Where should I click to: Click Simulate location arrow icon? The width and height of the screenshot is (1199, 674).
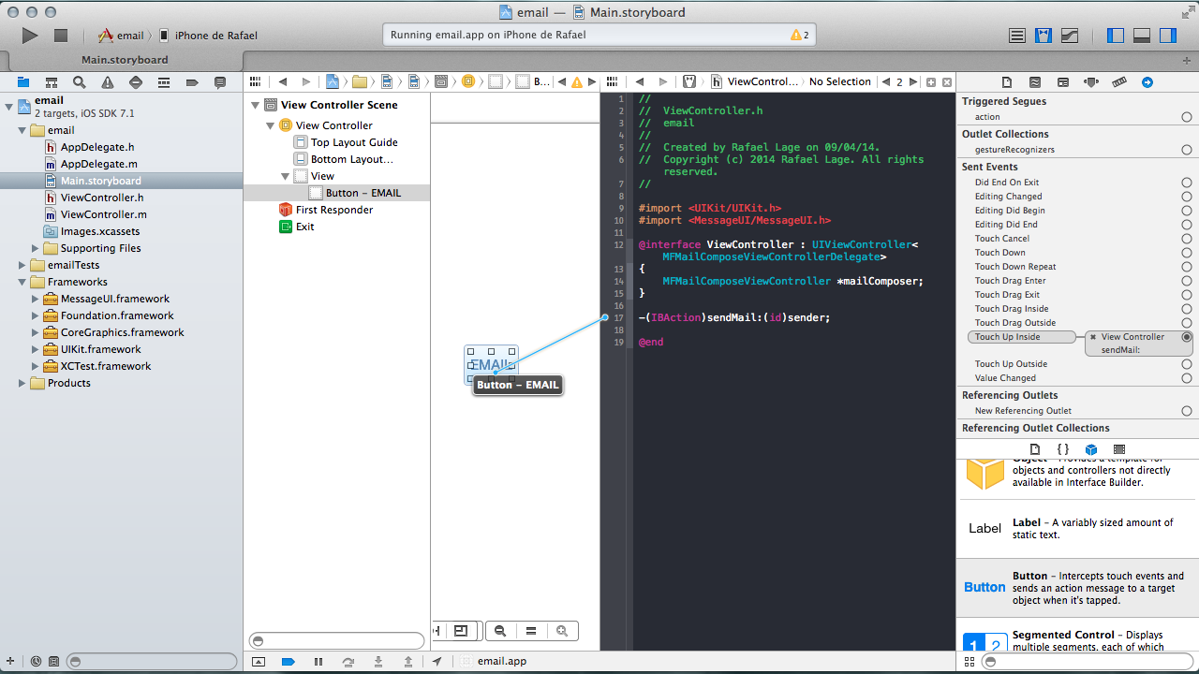coord(437,661)
